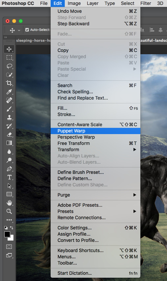Activate the Pen tool
The width and height of the screenshot is (167, 281).
[9, 169]
